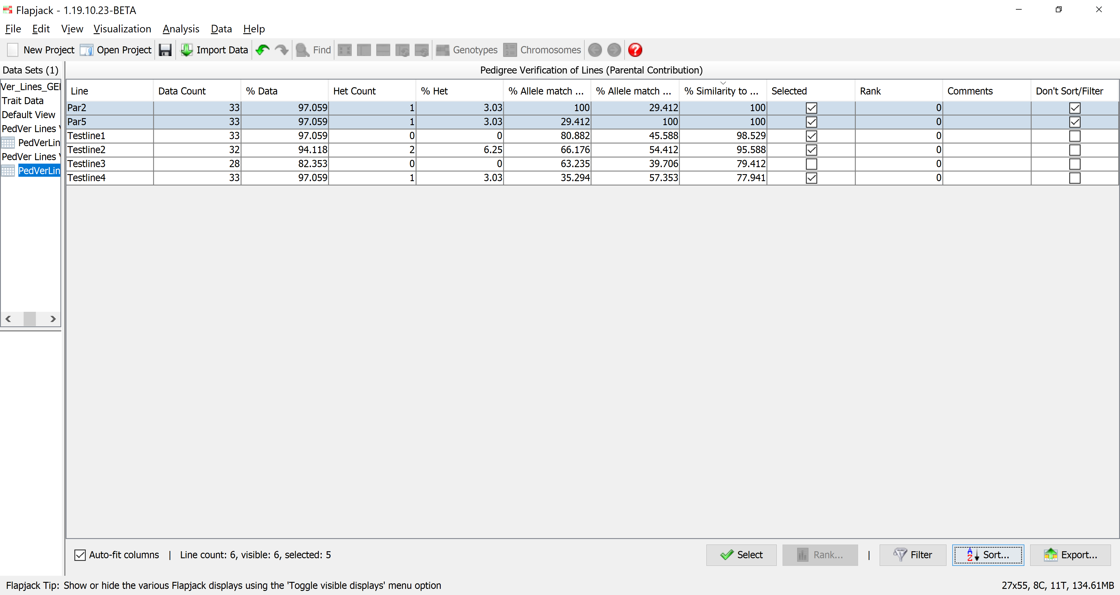The height and width of the screenshot is (595, 1120).
Task: Click the Filter button
Action: coord(913,555)
